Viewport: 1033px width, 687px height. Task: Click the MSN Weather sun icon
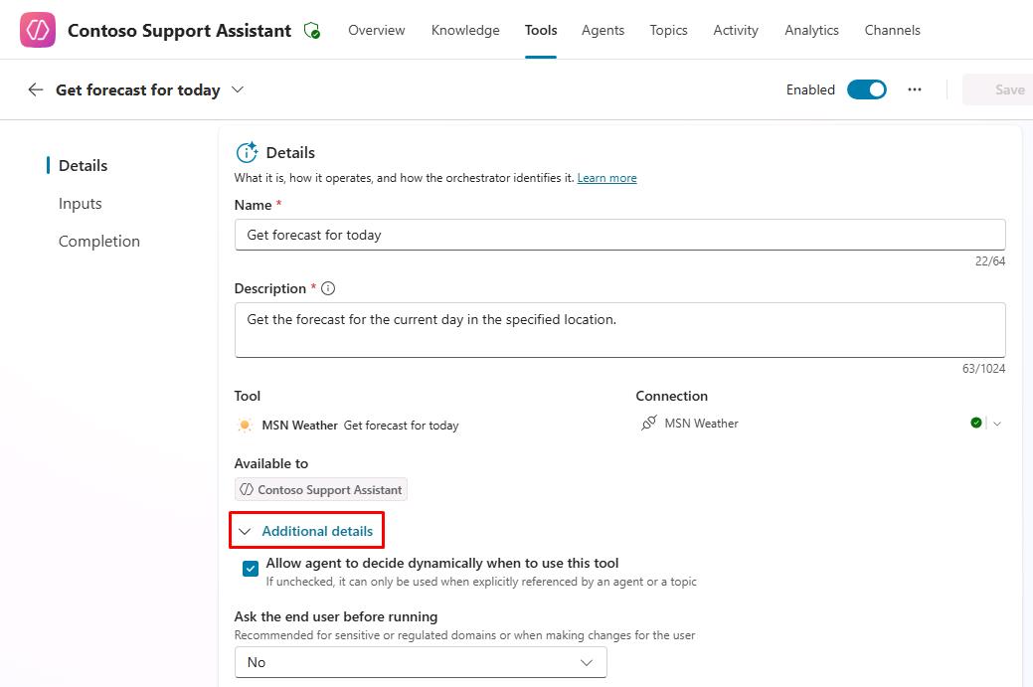[x=246, y=426]
